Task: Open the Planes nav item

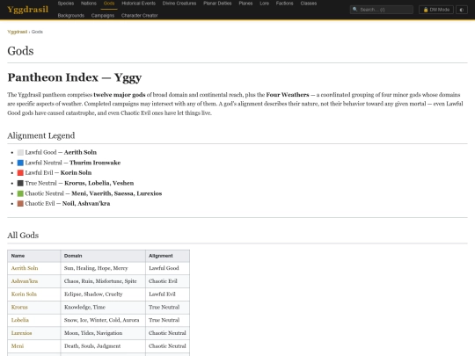Action: 245,4
